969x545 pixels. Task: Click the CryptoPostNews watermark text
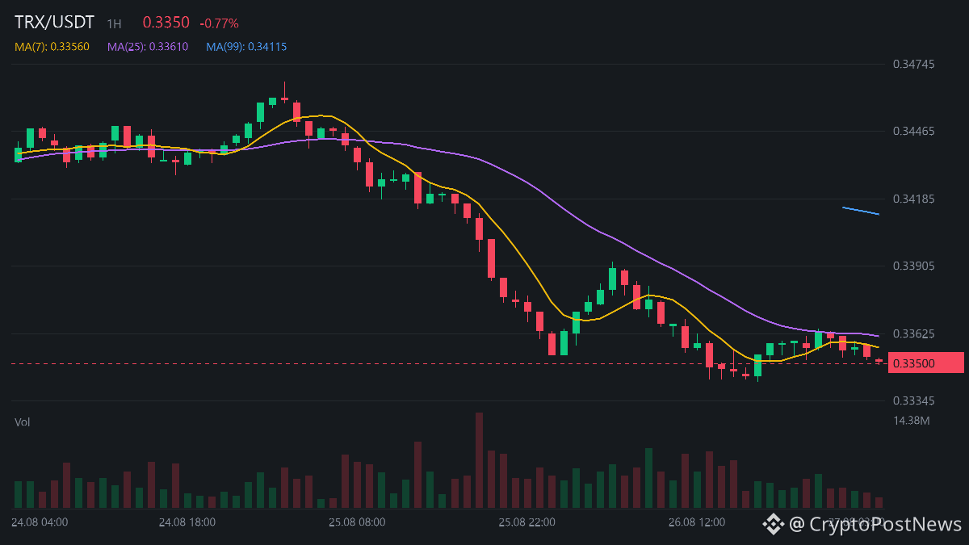pos(877,525)
